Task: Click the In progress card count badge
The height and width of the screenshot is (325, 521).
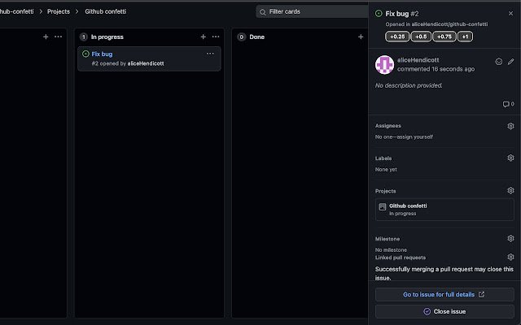Action: 84,37
